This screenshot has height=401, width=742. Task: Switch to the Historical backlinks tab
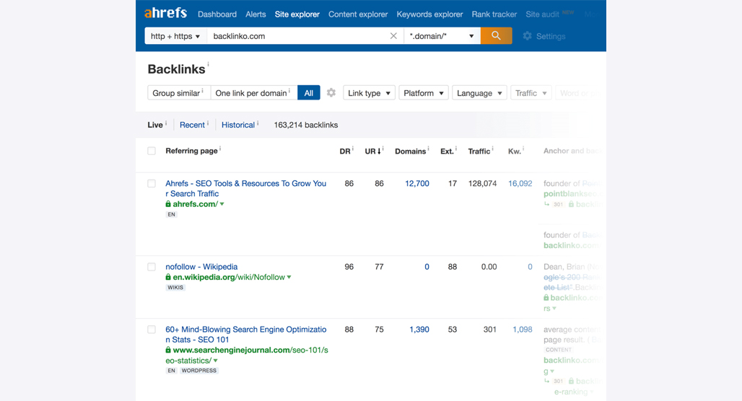[x=238, y=125]
